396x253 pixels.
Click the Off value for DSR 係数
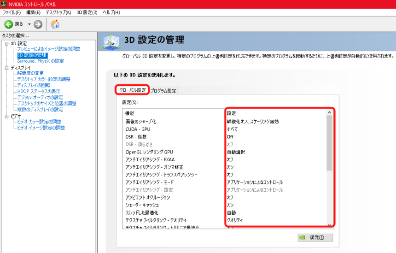point(230,137)
